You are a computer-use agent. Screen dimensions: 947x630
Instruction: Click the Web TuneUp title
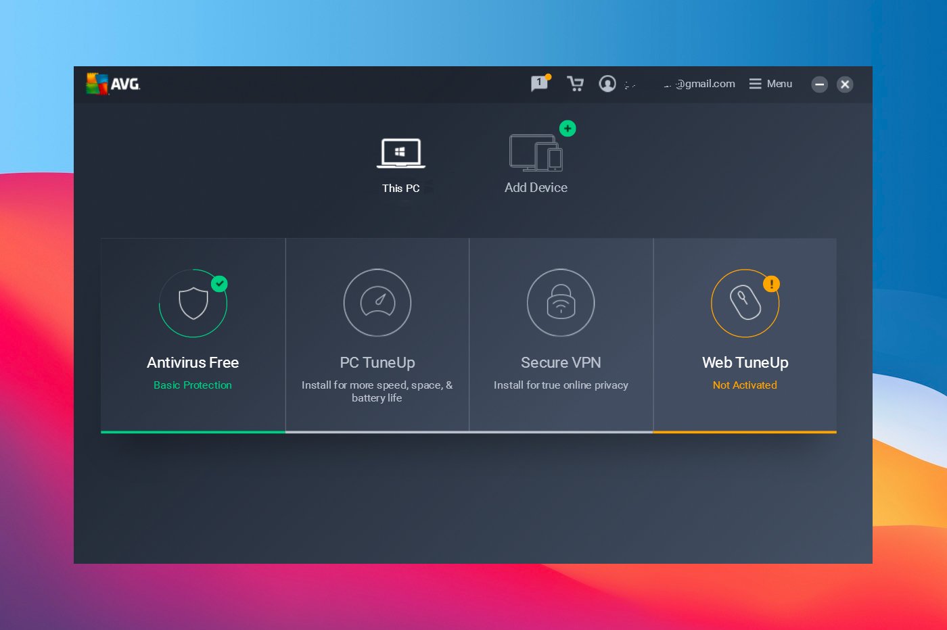745,363
